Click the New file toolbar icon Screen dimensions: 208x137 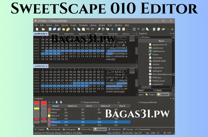[37, 29]
